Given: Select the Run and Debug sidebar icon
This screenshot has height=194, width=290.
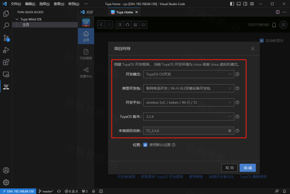Looking at the screenshot, I should tap(6, 50).
